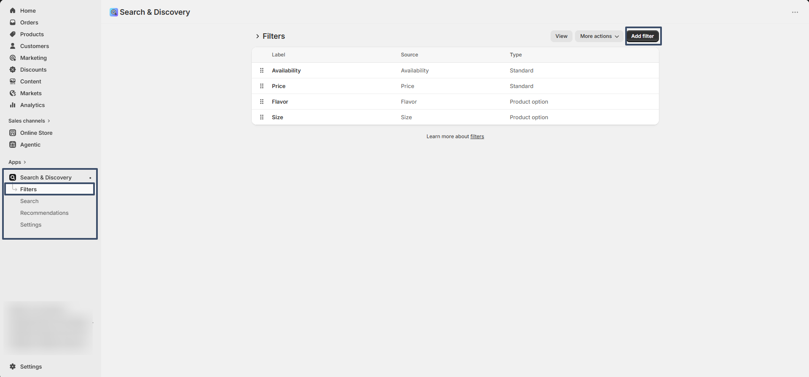Click the Marketing target icon

tap(13, 58)
